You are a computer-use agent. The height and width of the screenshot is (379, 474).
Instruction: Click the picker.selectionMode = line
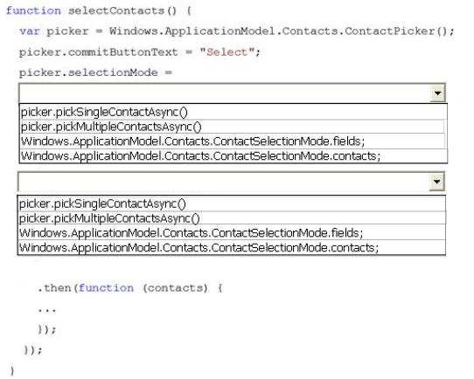click(x=95, y=72)
